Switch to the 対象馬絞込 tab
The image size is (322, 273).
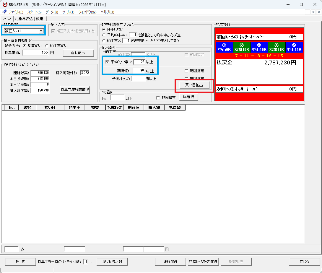tap(24, 19)
